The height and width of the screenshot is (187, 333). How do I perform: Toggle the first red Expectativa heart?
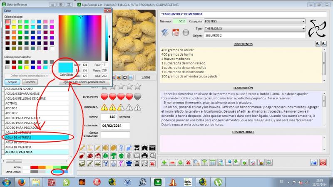(104, 97)
